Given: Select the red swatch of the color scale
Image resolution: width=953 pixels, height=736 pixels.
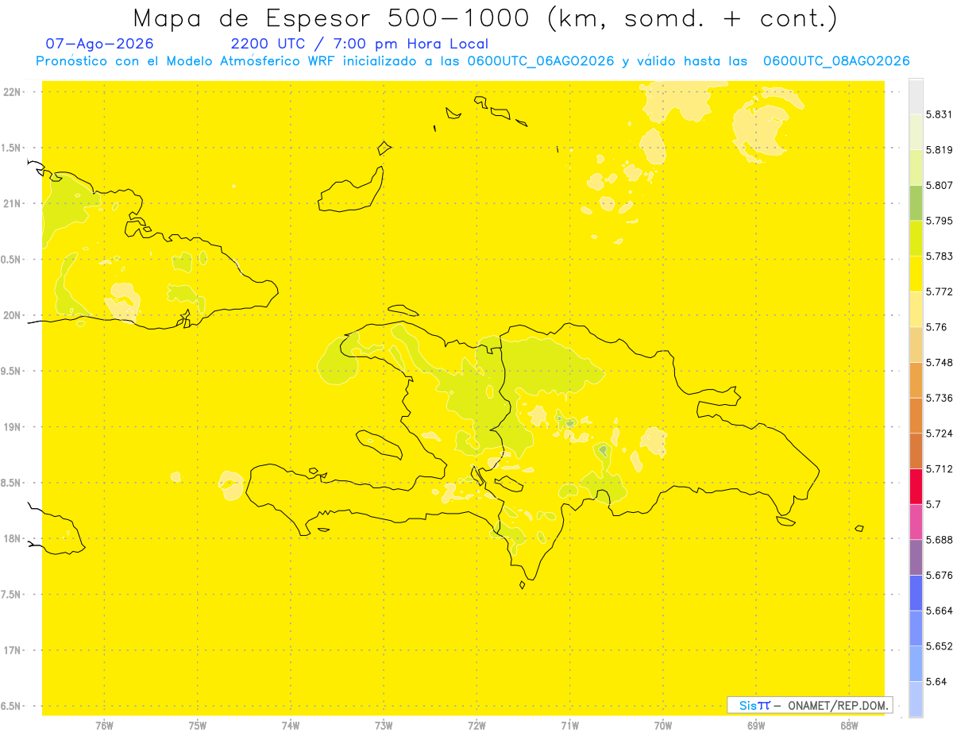Looking at the screenshot, I should [x=916, y=486].
